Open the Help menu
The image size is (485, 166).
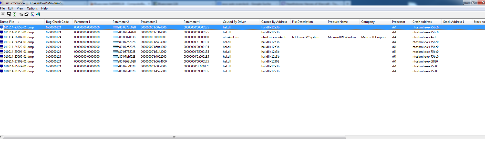(x=44, y=8)
